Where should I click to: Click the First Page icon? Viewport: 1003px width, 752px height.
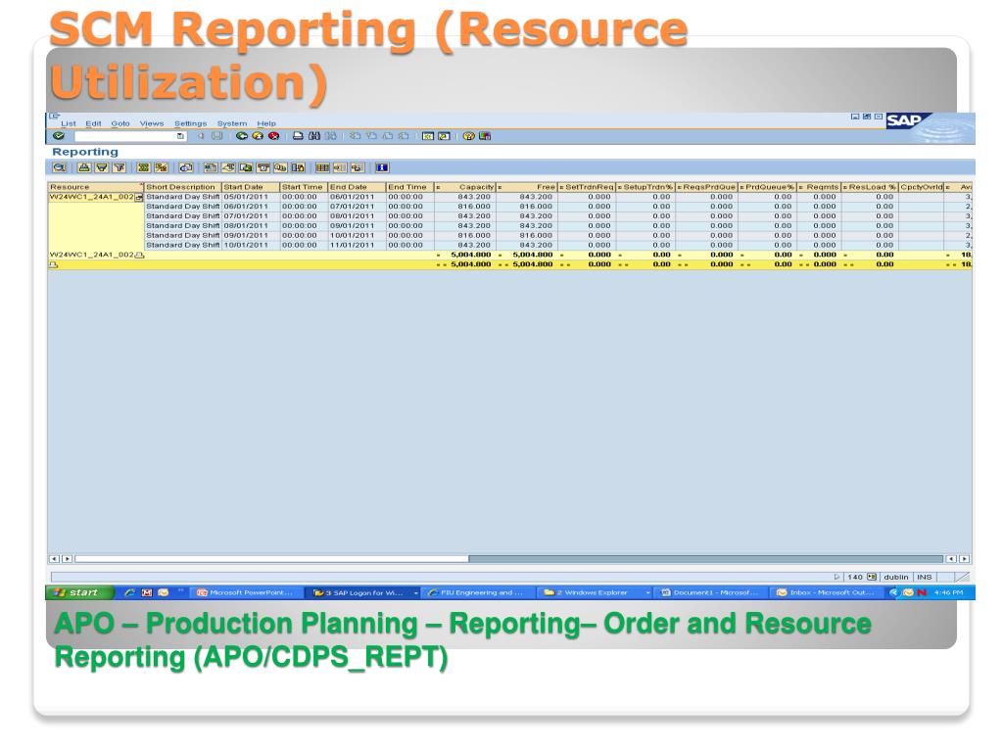[x=355, y=136]
